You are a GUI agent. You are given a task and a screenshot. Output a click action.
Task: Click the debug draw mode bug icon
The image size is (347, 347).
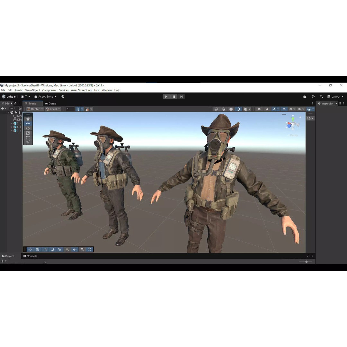(245, 109)
